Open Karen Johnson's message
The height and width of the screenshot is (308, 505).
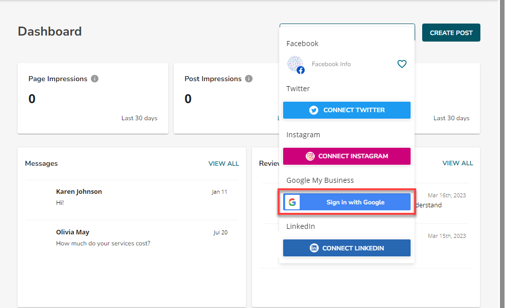tap(132, 200)
